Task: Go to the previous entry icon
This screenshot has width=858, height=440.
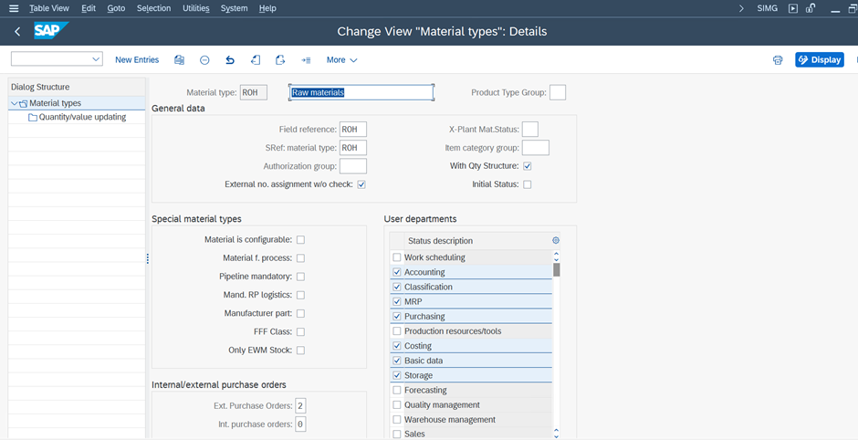Action: [255, 60]
